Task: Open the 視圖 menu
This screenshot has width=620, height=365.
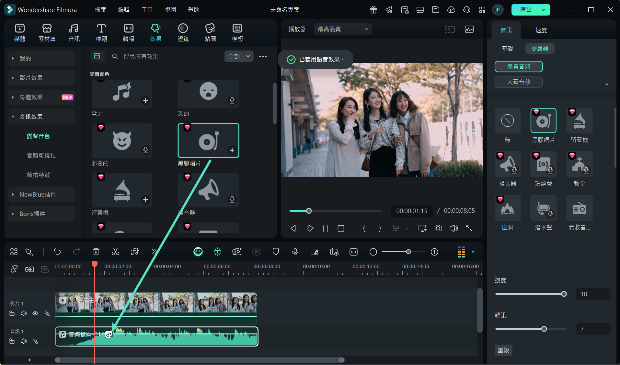Action: (170, 10)
